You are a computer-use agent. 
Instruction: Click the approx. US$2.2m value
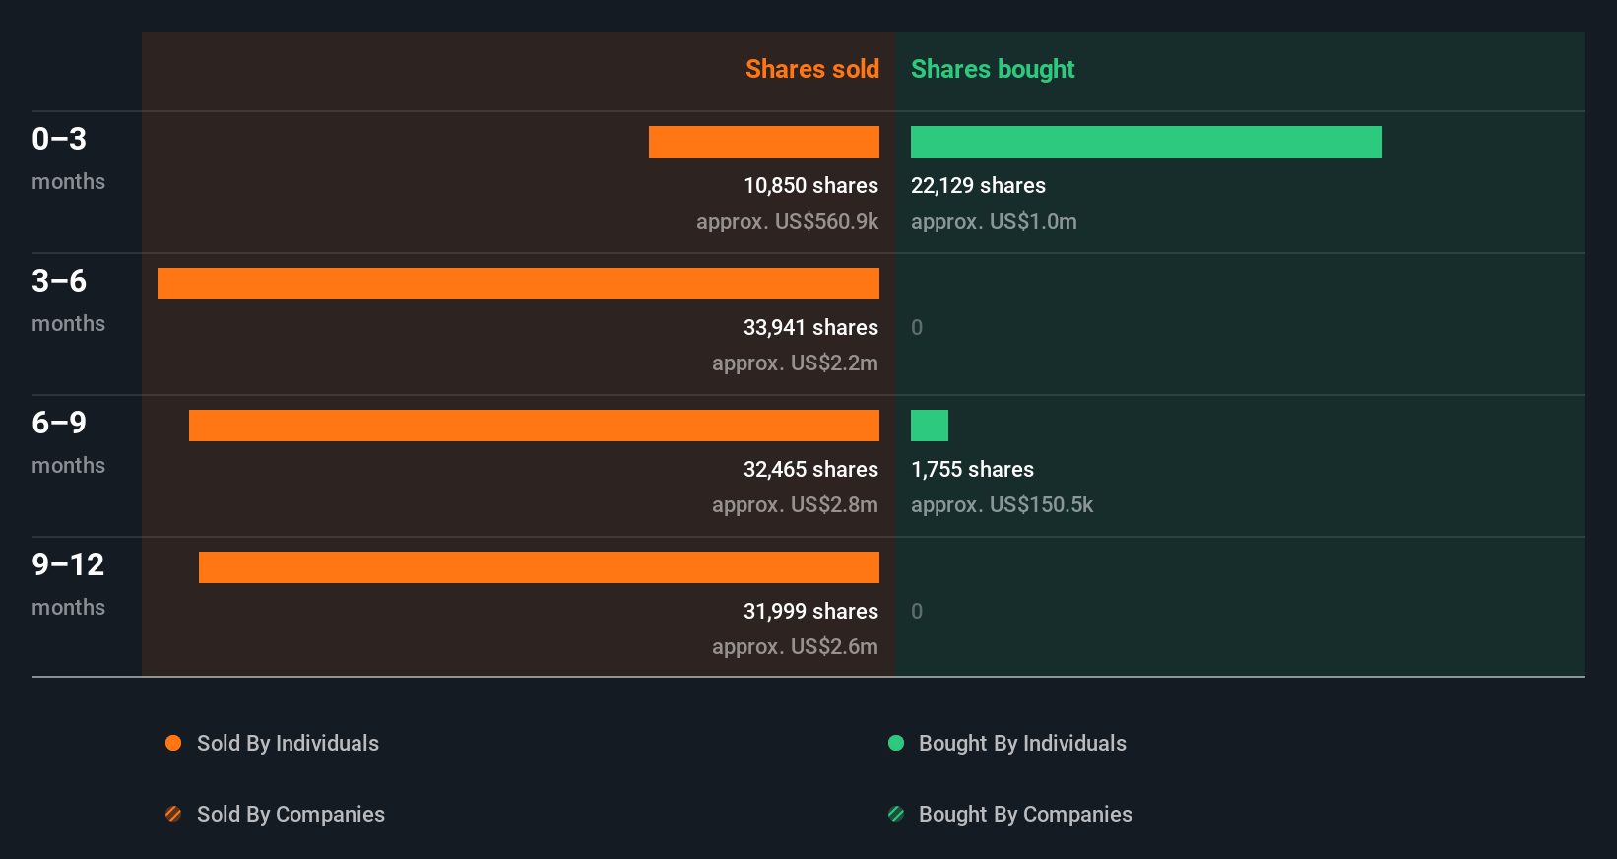coord(795,363)
